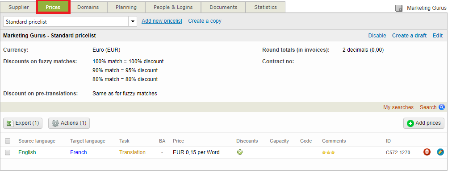
Task: Open the People & Logins tab
Action: click(173, 7)
